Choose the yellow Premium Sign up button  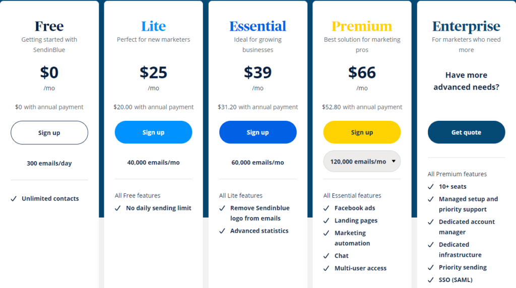point(362,132)
